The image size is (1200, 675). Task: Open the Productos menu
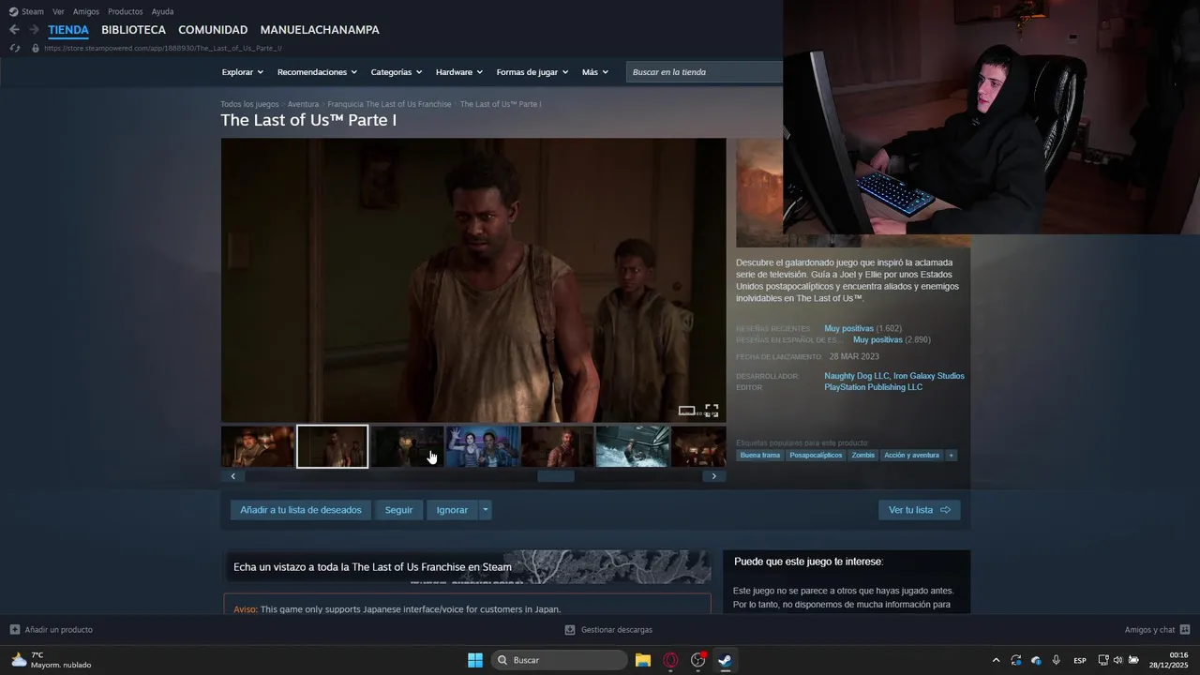pos(126,11)
